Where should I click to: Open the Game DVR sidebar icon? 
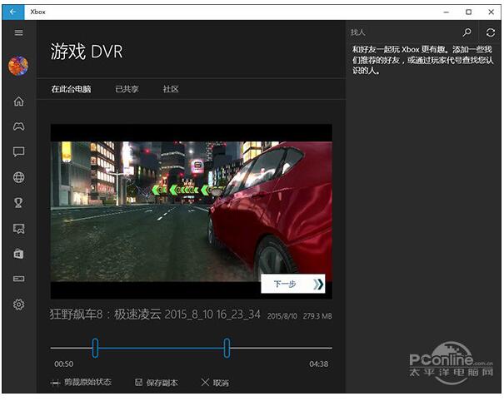coord(18,228)
